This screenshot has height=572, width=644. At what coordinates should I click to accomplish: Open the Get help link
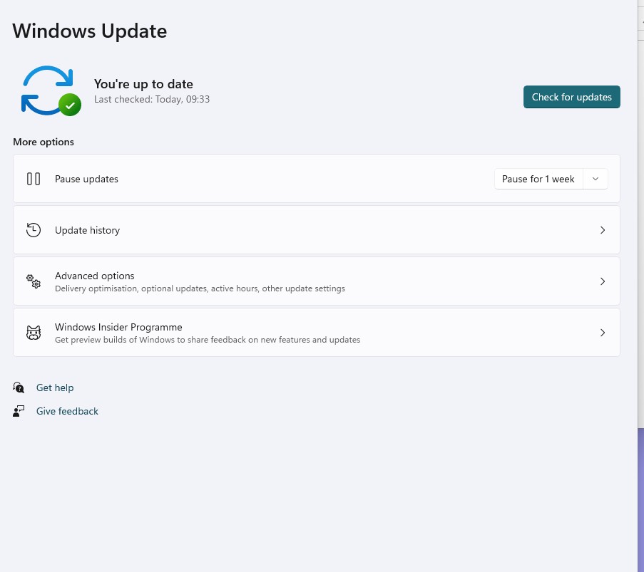pos(55,388)
